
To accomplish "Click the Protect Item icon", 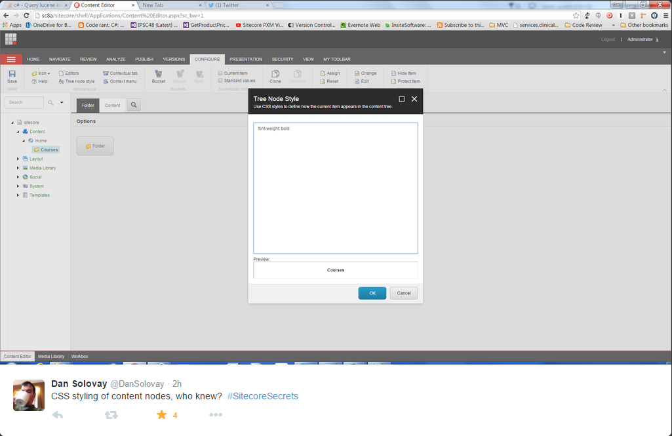I will [393, 81].
